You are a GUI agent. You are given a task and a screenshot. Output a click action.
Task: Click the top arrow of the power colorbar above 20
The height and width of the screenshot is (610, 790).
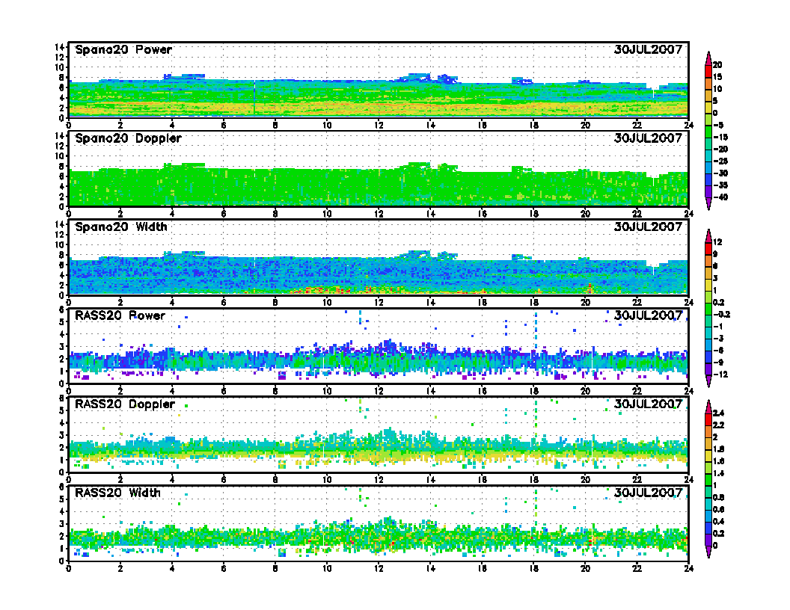coord(708,58)
